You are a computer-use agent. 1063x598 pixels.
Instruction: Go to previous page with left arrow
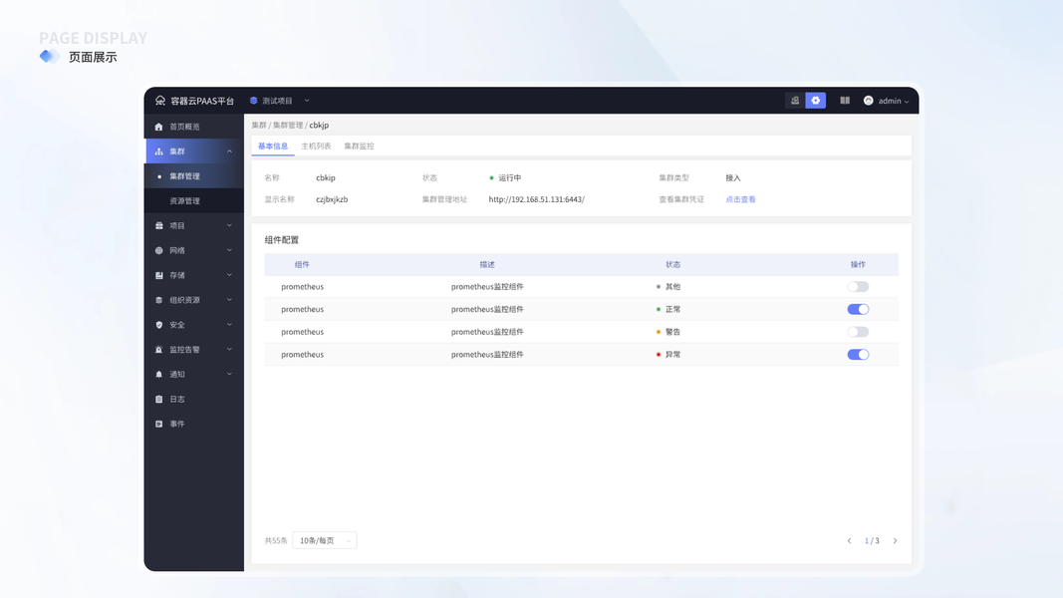[849, 540]
